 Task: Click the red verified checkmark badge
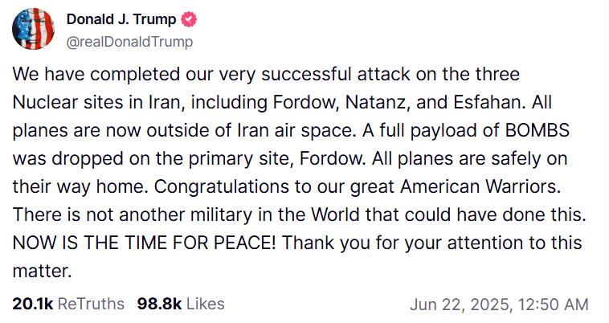pyautogui.click(x=189, y=19)
